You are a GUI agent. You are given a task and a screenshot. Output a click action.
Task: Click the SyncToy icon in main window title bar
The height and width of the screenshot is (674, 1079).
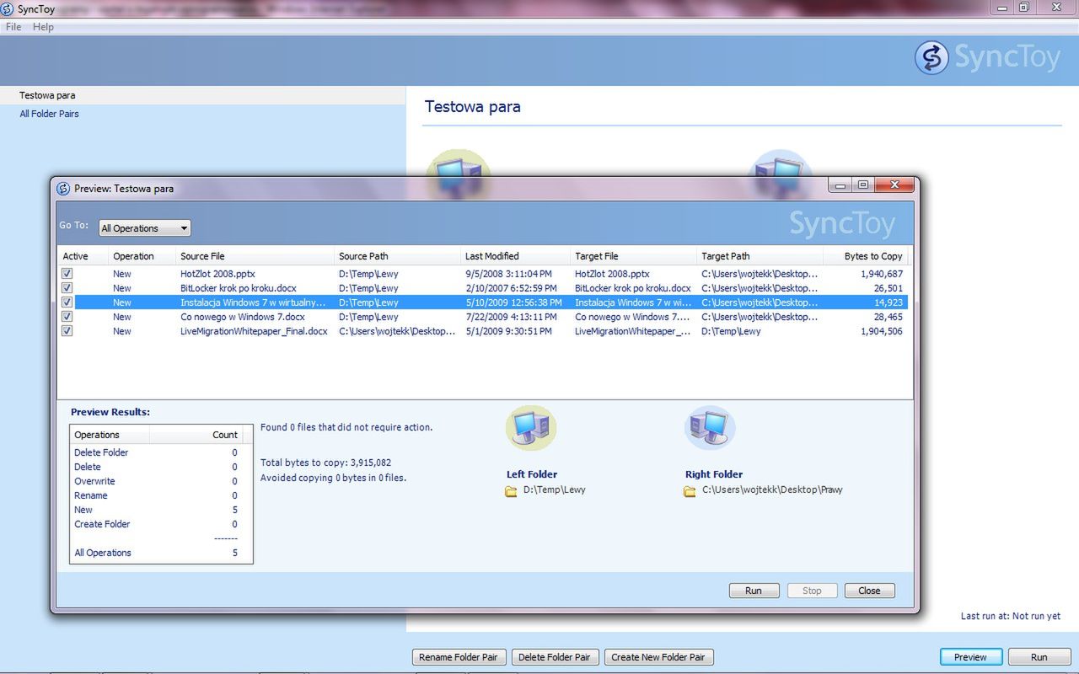(7, 9)
